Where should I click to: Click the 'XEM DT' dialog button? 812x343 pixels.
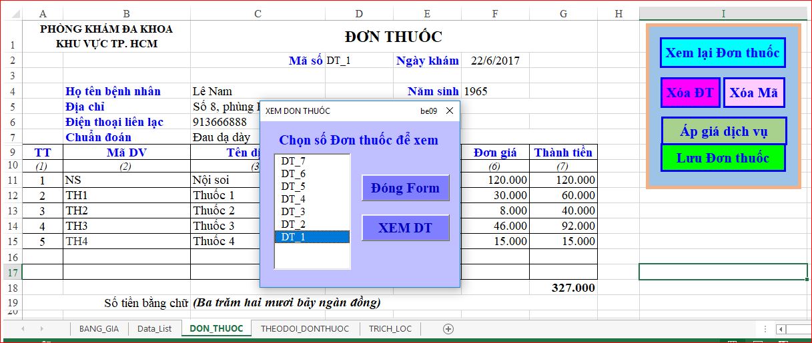[406, 228]
